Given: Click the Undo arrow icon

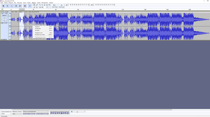Looking at the screenshot, I should pos(47,7).
